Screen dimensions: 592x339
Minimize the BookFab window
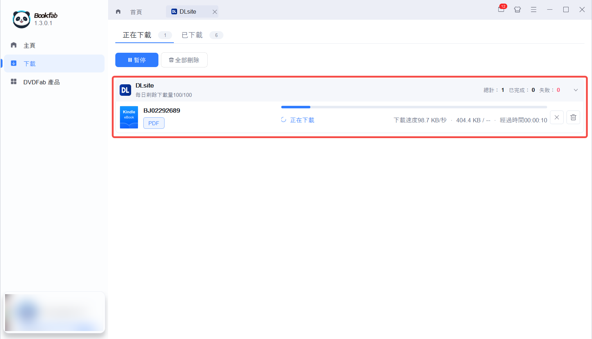(x=550, y=10)
